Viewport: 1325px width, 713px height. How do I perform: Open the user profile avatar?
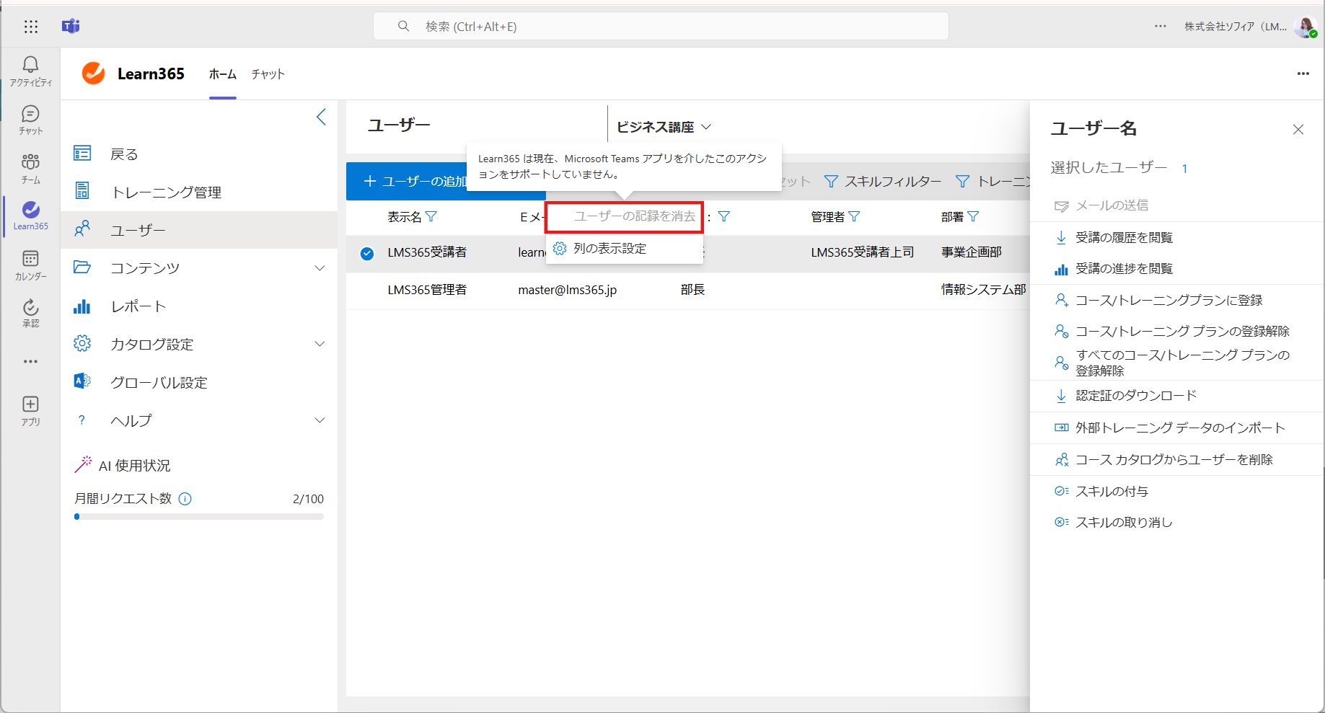pos(1305,27)
